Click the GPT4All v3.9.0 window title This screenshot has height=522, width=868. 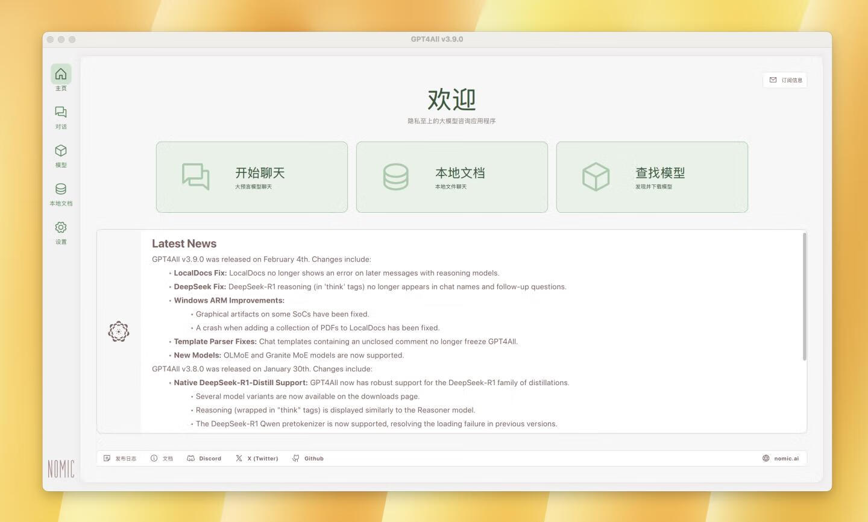click(x=437, y=39)
